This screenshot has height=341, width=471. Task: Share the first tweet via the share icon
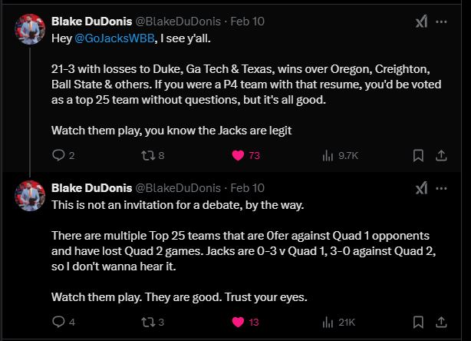(x=441, y=155)
